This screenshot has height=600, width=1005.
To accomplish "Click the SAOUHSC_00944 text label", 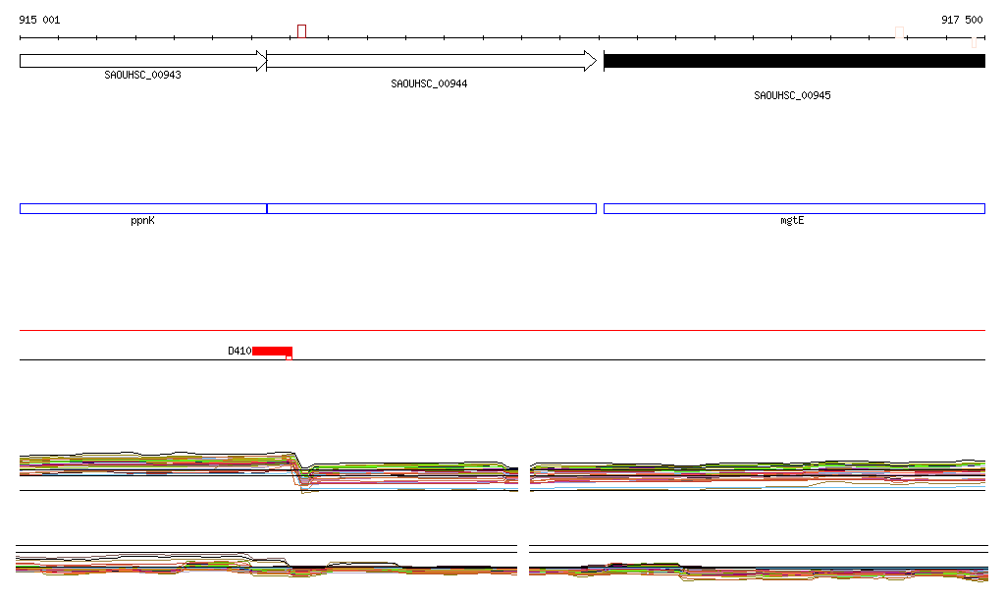I will pos(429,84).
